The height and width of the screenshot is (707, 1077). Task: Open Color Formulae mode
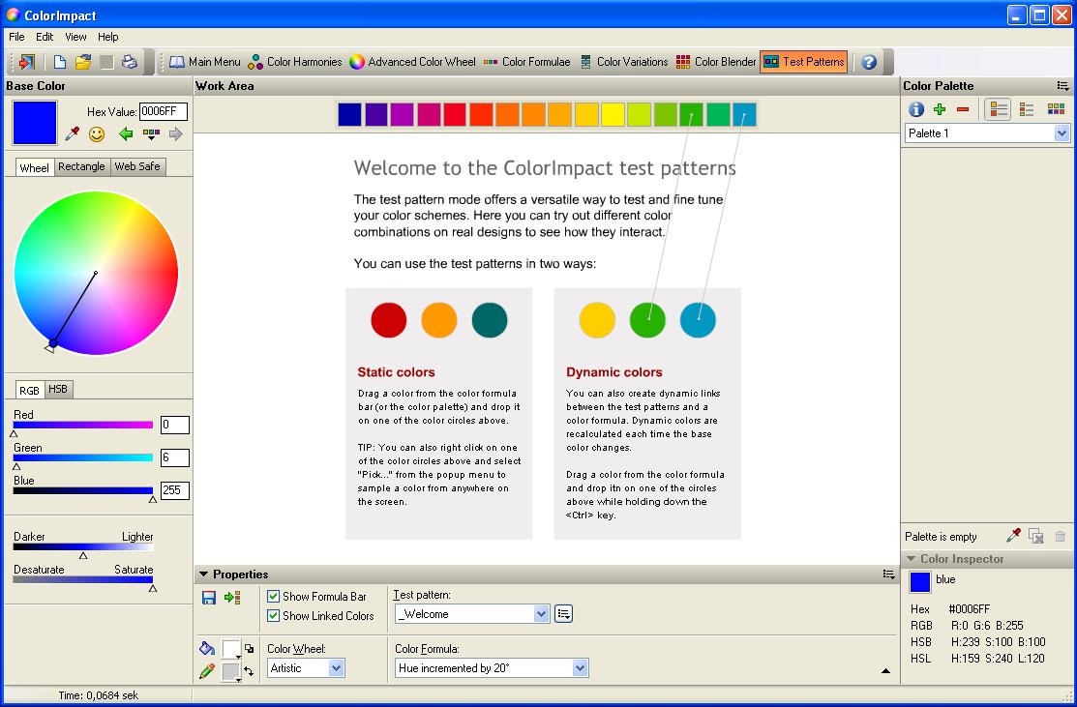click(x=526, y=62)
